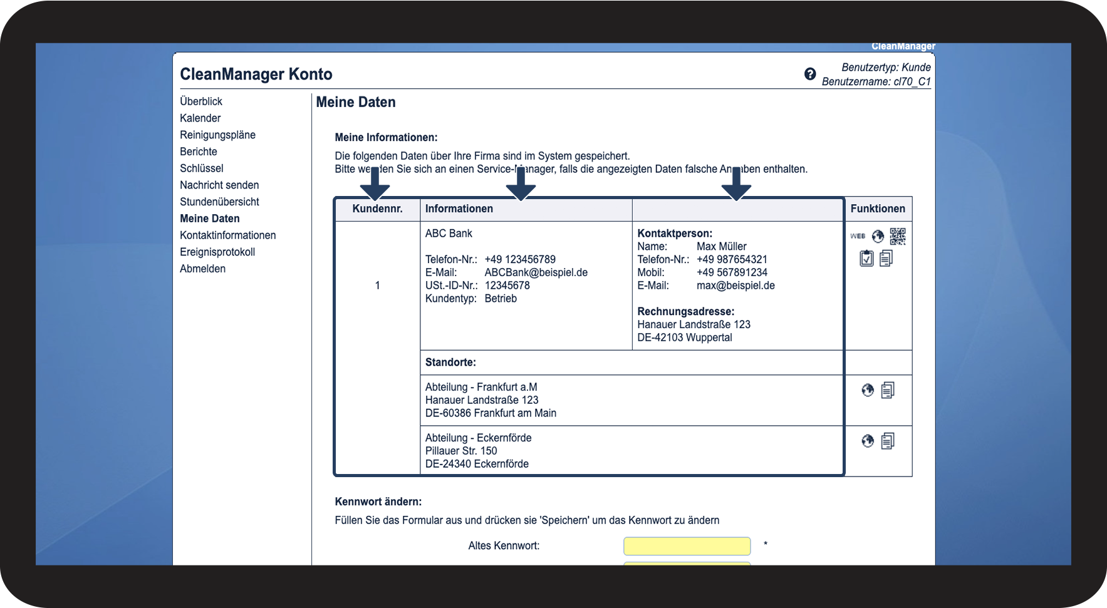Screen dimensions: 1107x608
Task: Go to Kalender in the sidebar
Action: [x=200, y=118]
